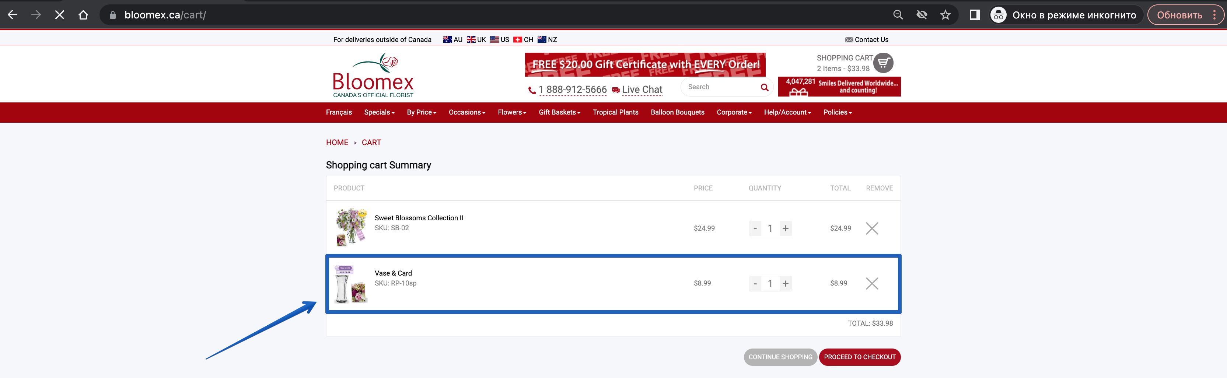Stop page loading with the X icon

coord(60,15)
